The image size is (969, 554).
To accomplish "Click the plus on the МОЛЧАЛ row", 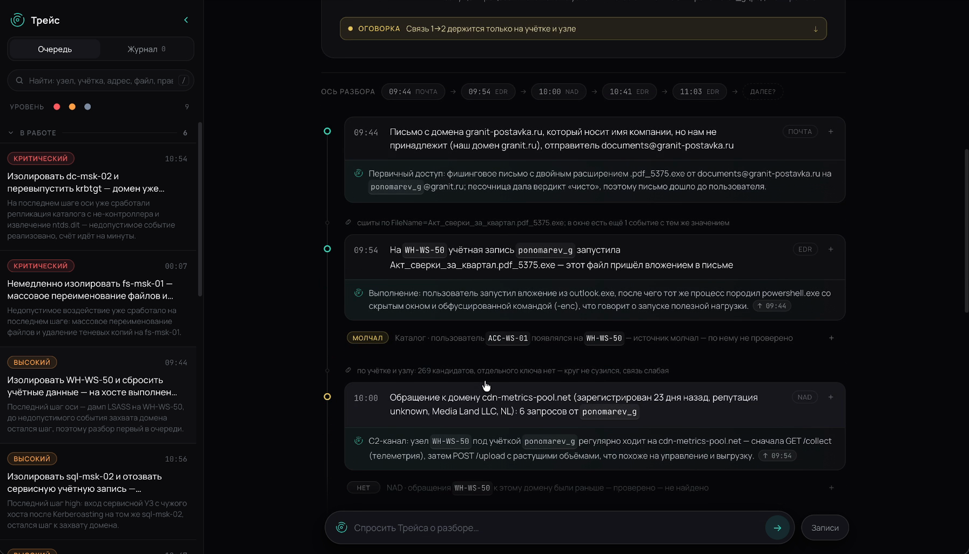I will click(831, 338).
